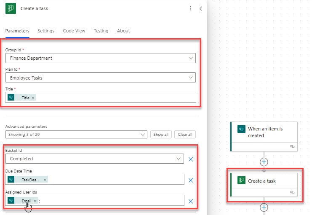Click connection link icon on Create a task card
The image size is (312, 215).
coord(292,192)
